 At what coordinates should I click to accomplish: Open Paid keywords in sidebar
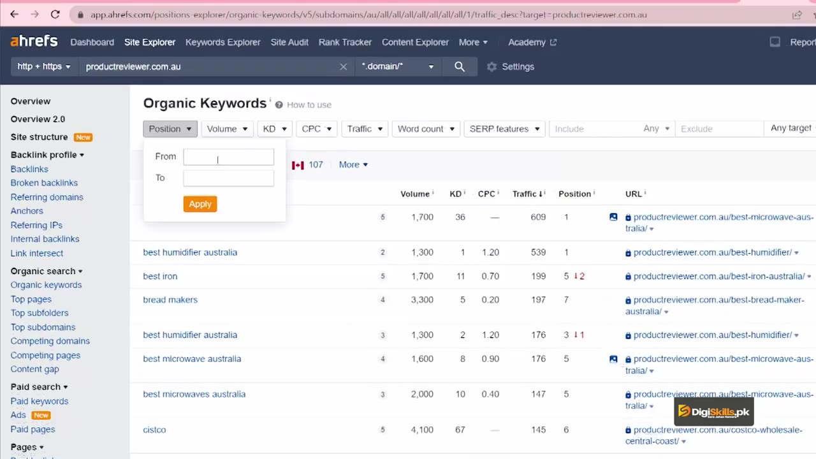[39, 401]
